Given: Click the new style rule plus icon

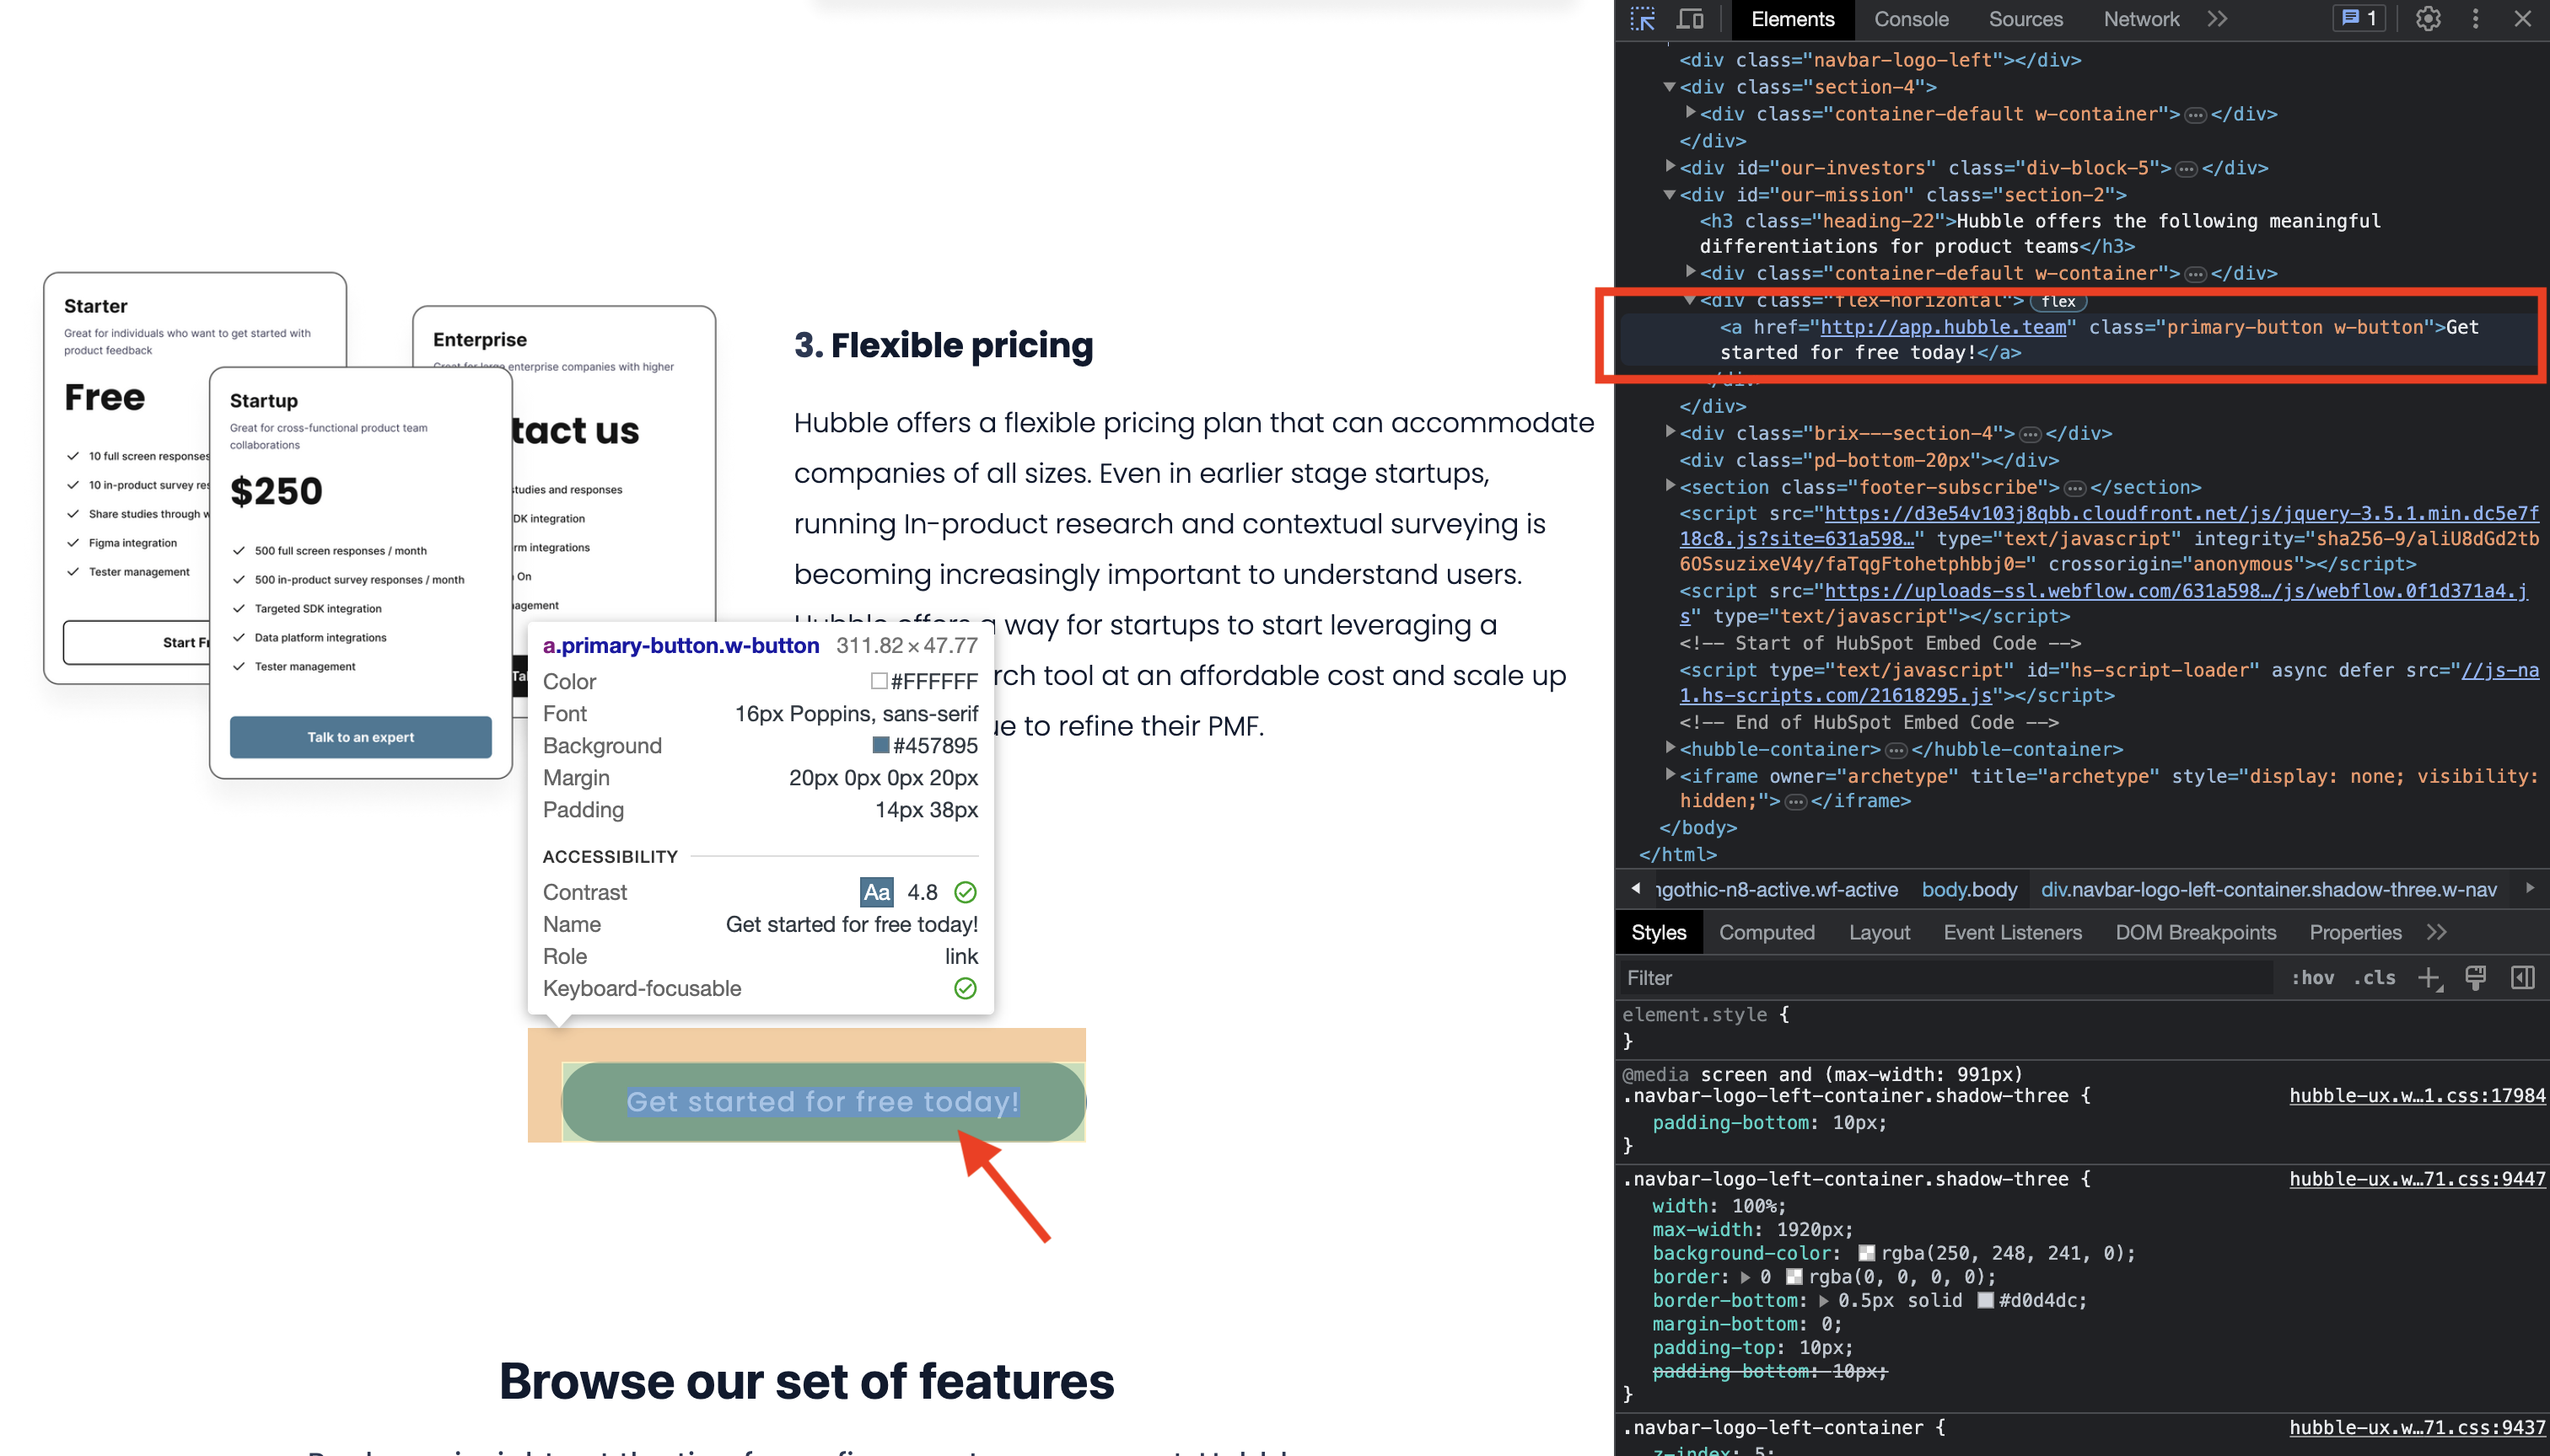Looking at the screenshot, I should [2429, 978].
